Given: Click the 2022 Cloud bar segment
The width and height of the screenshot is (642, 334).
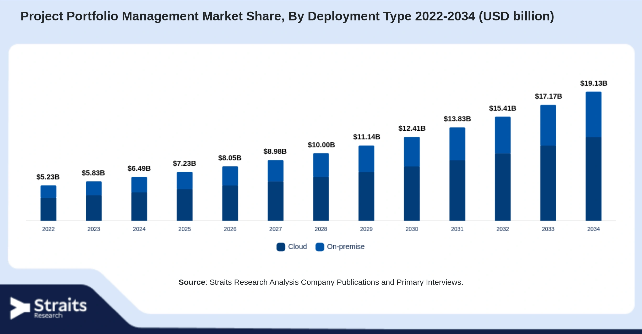Looking at the screenshot, I should pyautogui.click(x=48, y=209).
